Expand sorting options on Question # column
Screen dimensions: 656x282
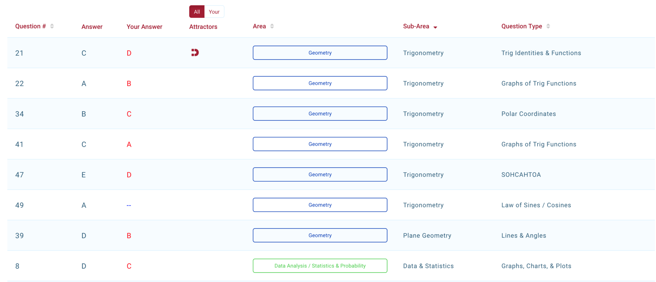(x=52, y=26)
